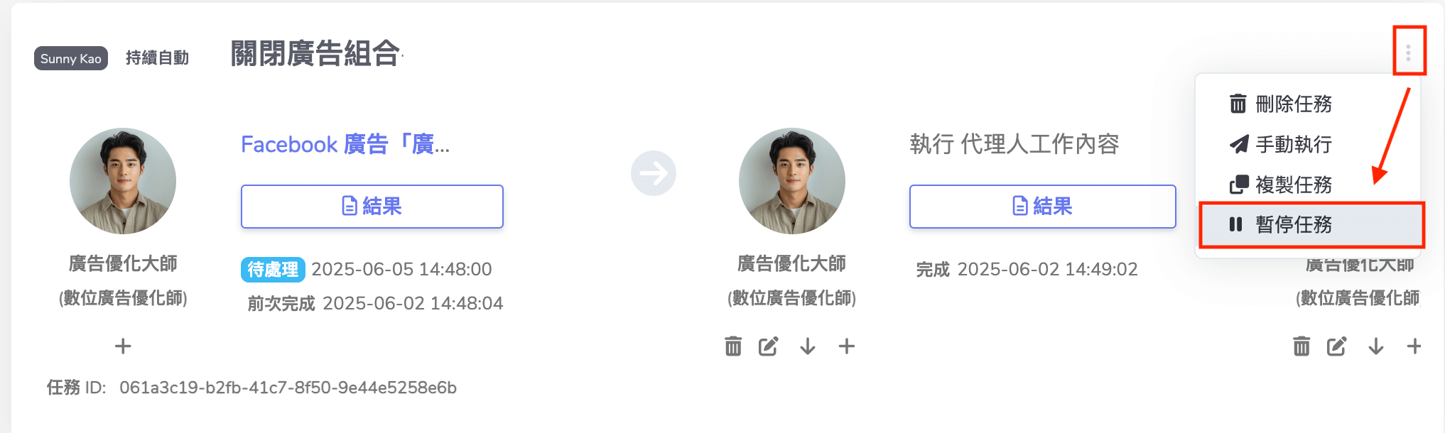
Task: View 結果 for 執行 代理人工作內容 step
Action: [1042, 207]
